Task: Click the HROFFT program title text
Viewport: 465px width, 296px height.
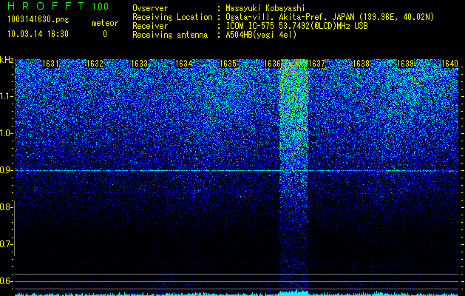Action: [x=47, y=6]
